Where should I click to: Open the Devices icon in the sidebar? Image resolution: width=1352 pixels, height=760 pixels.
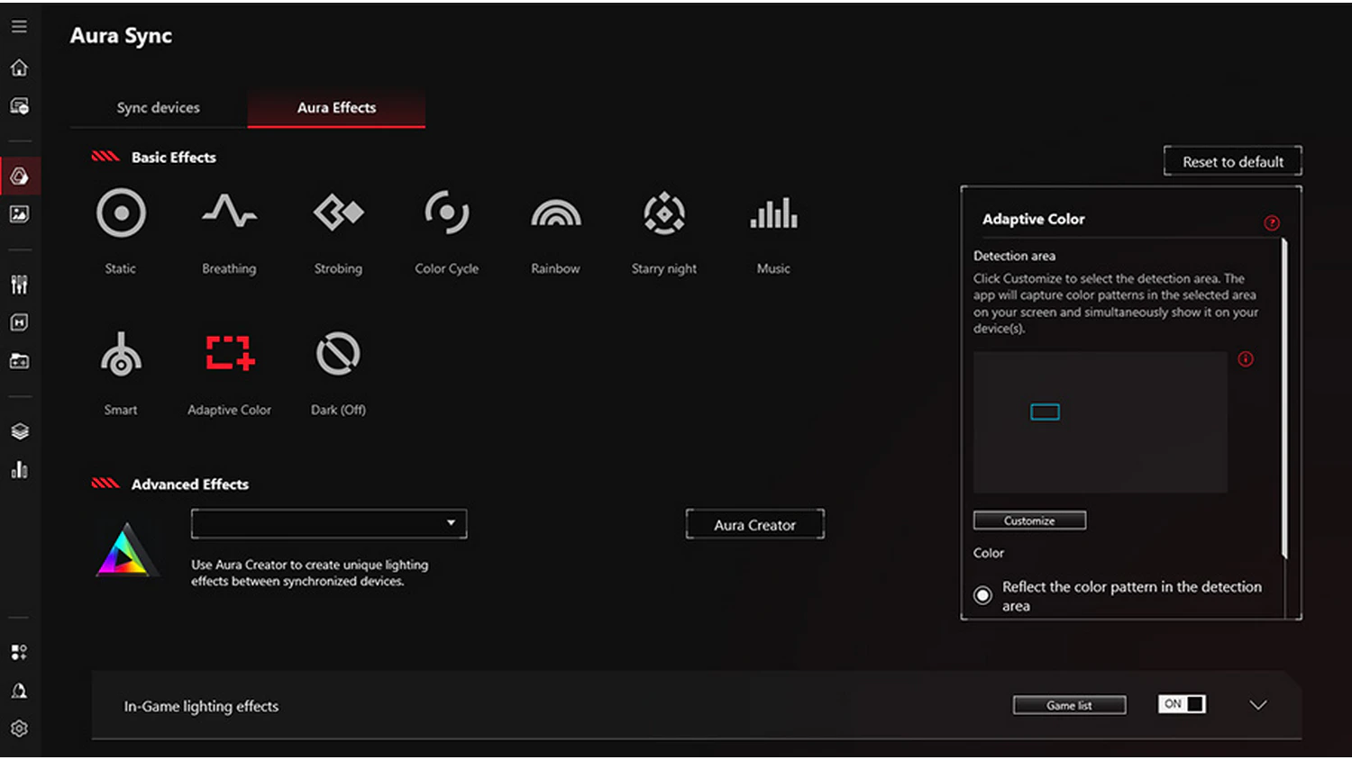pyautogui.click(x=19, y=106)
